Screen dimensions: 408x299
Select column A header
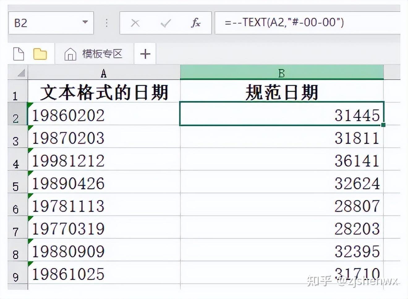point(104,73)
